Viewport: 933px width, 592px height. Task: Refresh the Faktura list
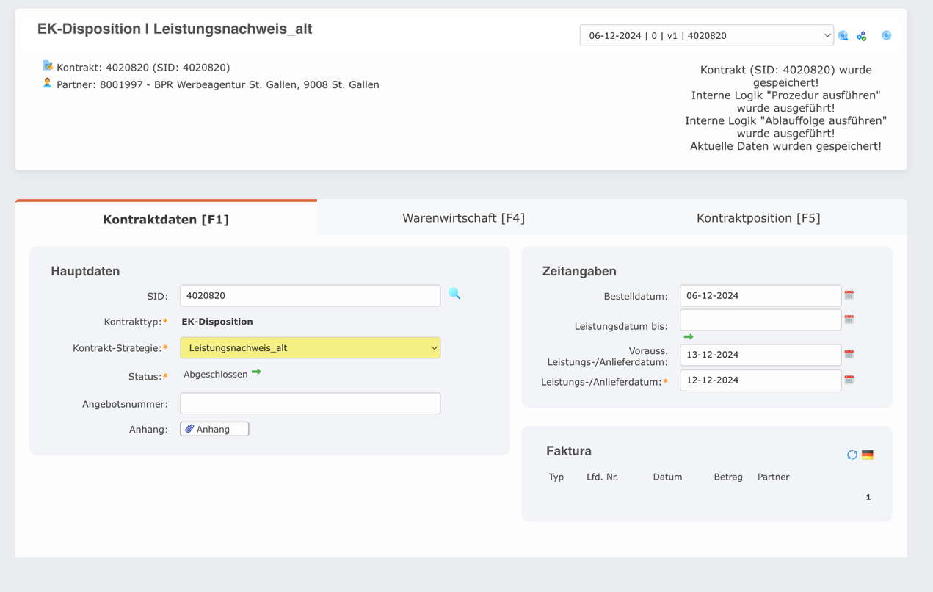tap(852, 454)
